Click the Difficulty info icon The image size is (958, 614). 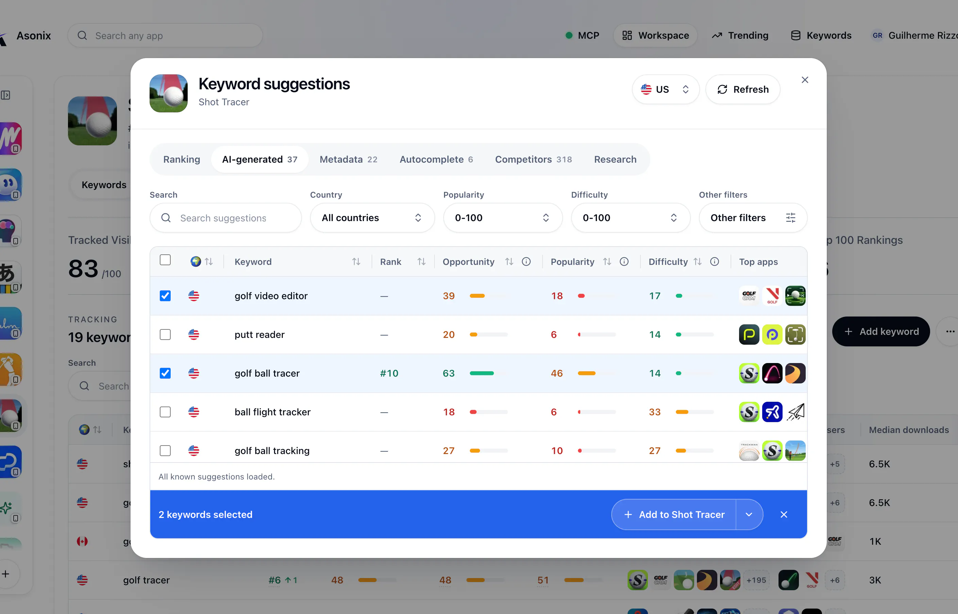[714, 261]
